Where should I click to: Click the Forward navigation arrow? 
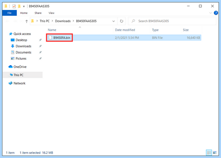point(15,21)
